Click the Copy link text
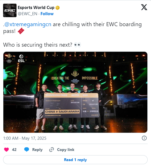Image resolution: width=151 pixels, height=167 pixels. coord(66,150)
